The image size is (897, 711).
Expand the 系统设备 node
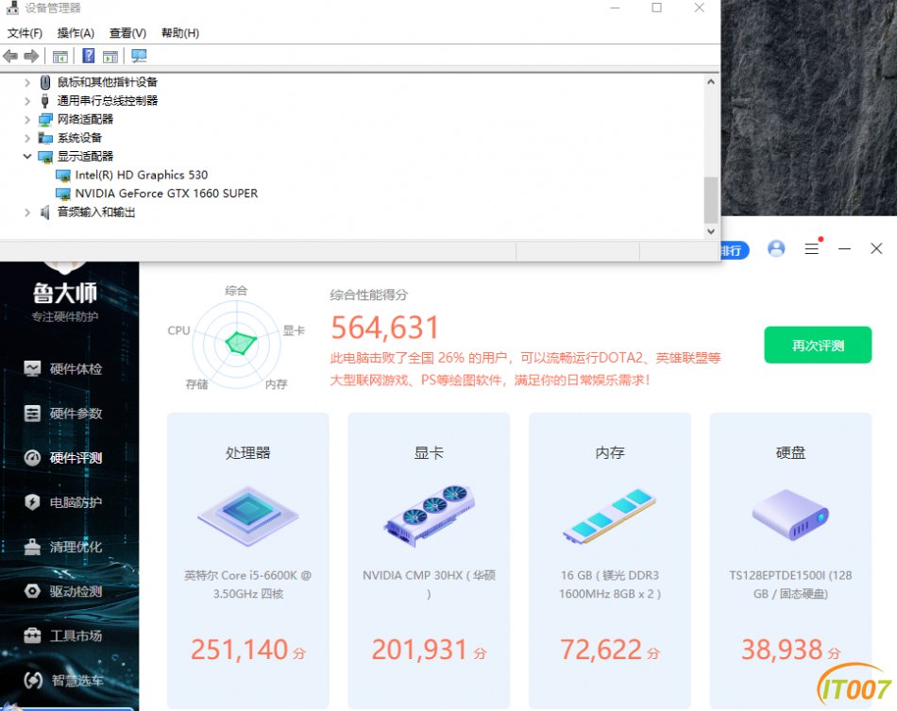tap(26, 138)
